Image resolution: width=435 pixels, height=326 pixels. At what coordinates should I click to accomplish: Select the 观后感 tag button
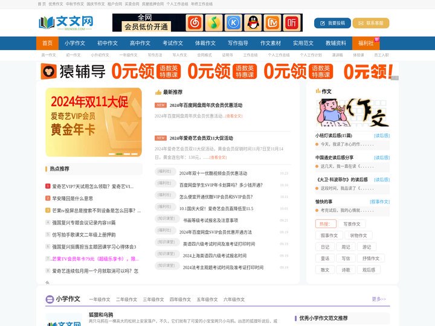pos(369,269)
